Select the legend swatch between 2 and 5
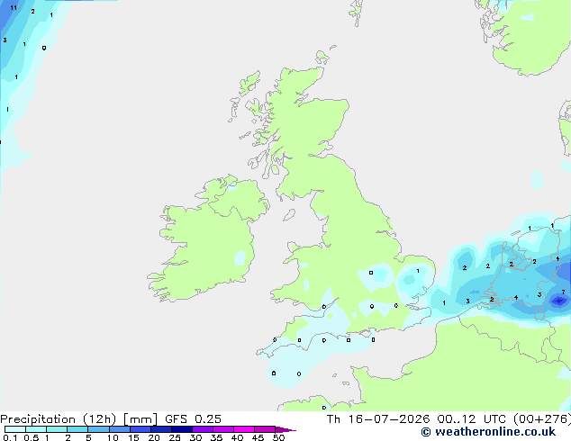 [x=77, y=429]
